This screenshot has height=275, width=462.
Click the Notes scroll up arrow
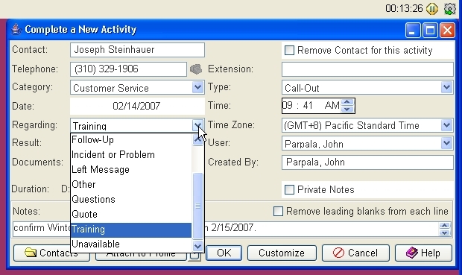point(444,226)
